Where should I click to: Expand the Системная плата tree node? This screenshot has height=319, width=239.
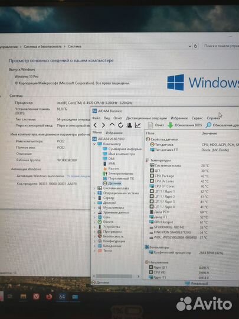(94, 188)
